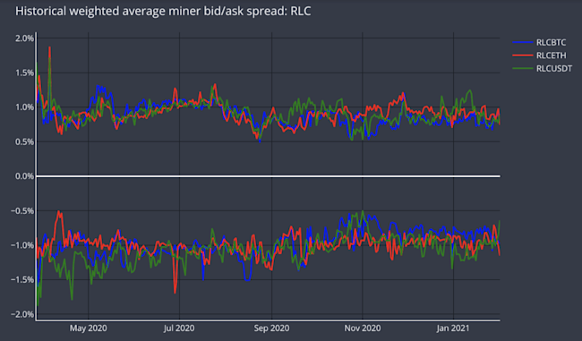Click the green RLCUSDT legend line swatch
582x341 pixels.
click(x=523, y=69)
